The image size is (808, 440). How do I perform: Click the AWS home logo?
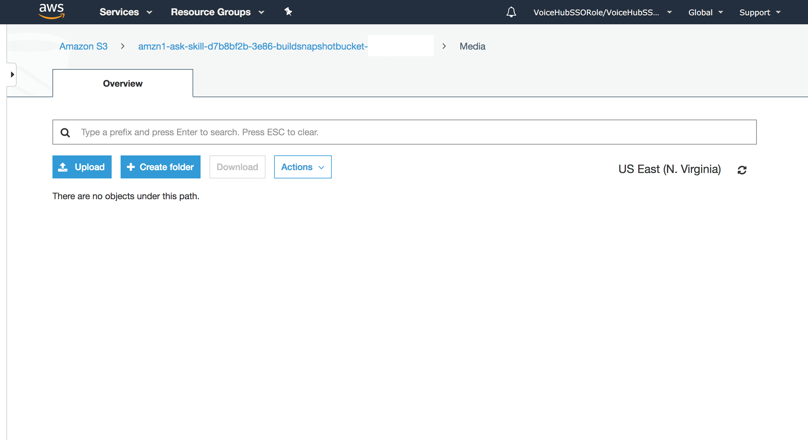(51, 12)
